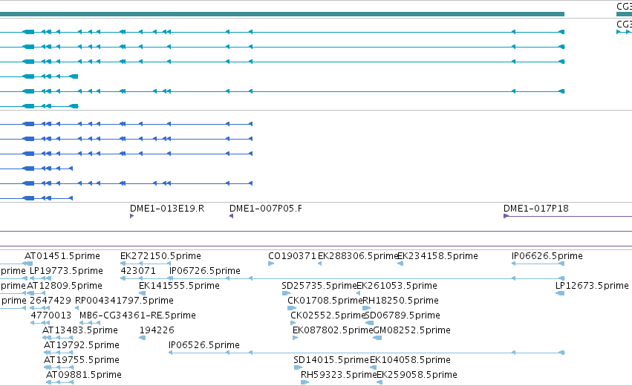Screen dimensions: 632x386
Task: Select the EK272150.5prime EST label
Action: coord(160,256)
